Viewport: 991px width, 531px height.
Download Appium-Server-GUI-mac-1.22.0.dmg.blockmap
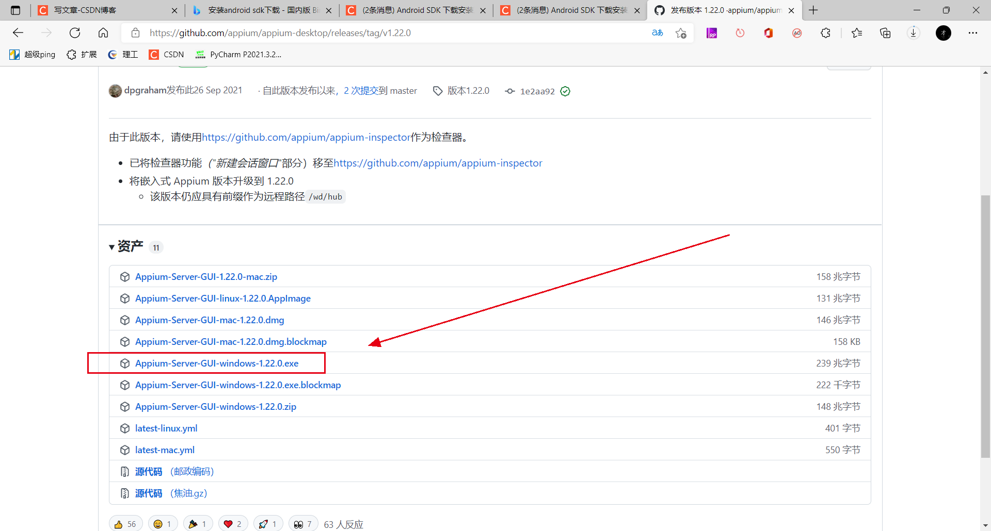tap(231, 342)
